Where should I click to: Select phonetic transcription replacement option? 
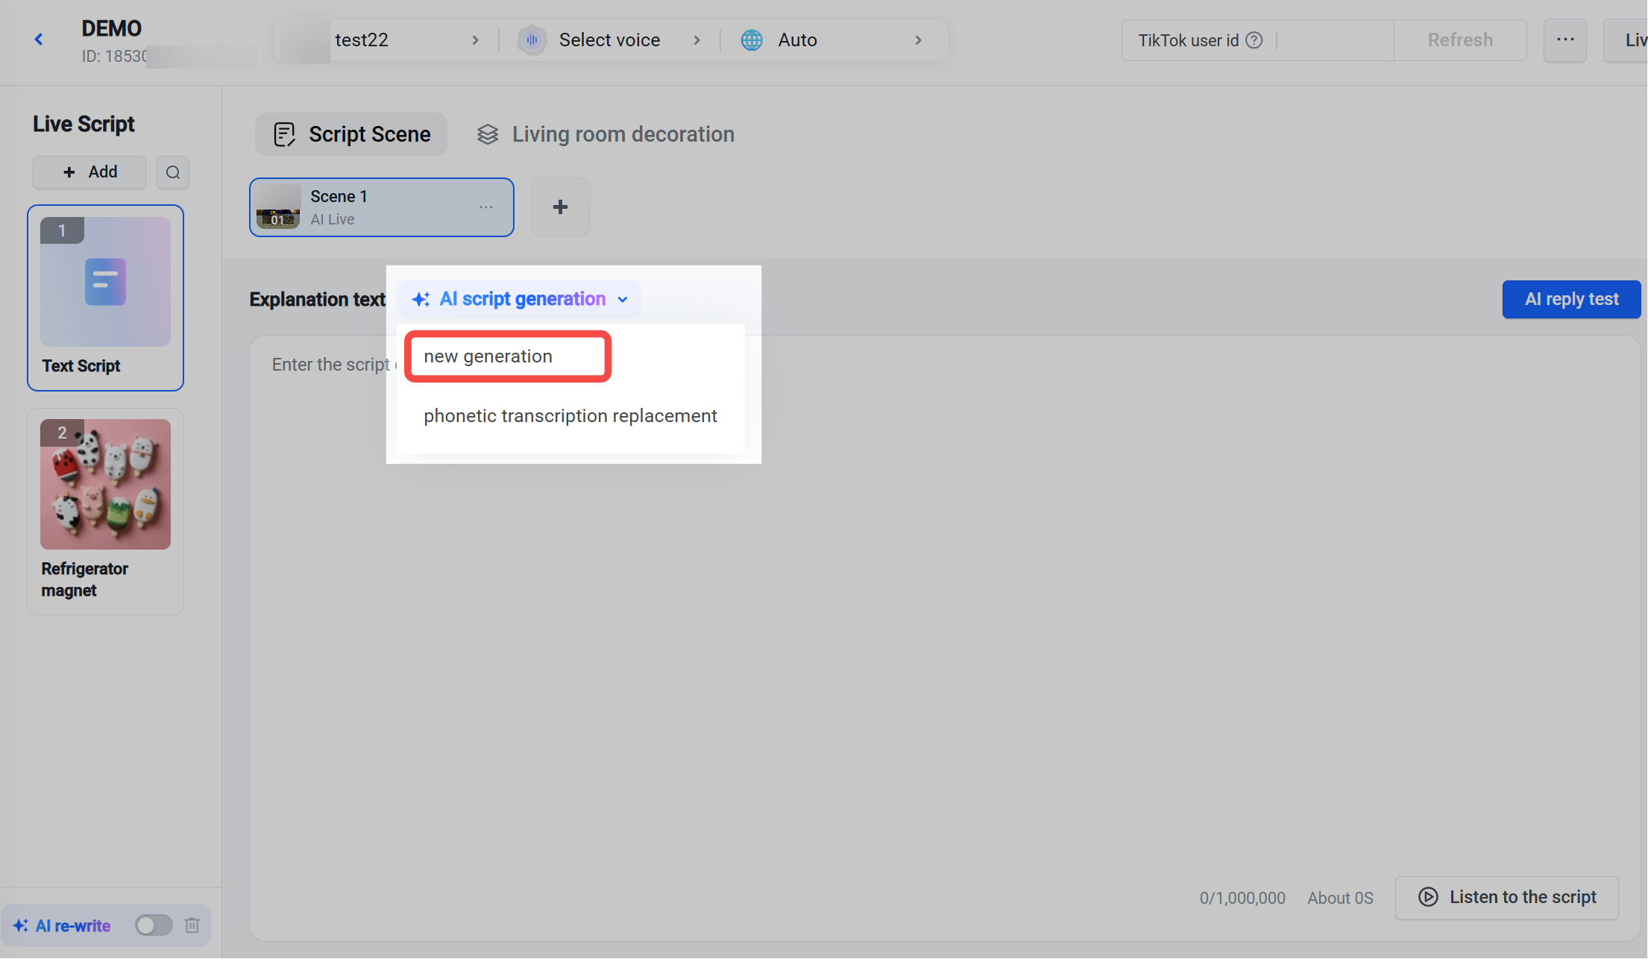coord(570,416)
